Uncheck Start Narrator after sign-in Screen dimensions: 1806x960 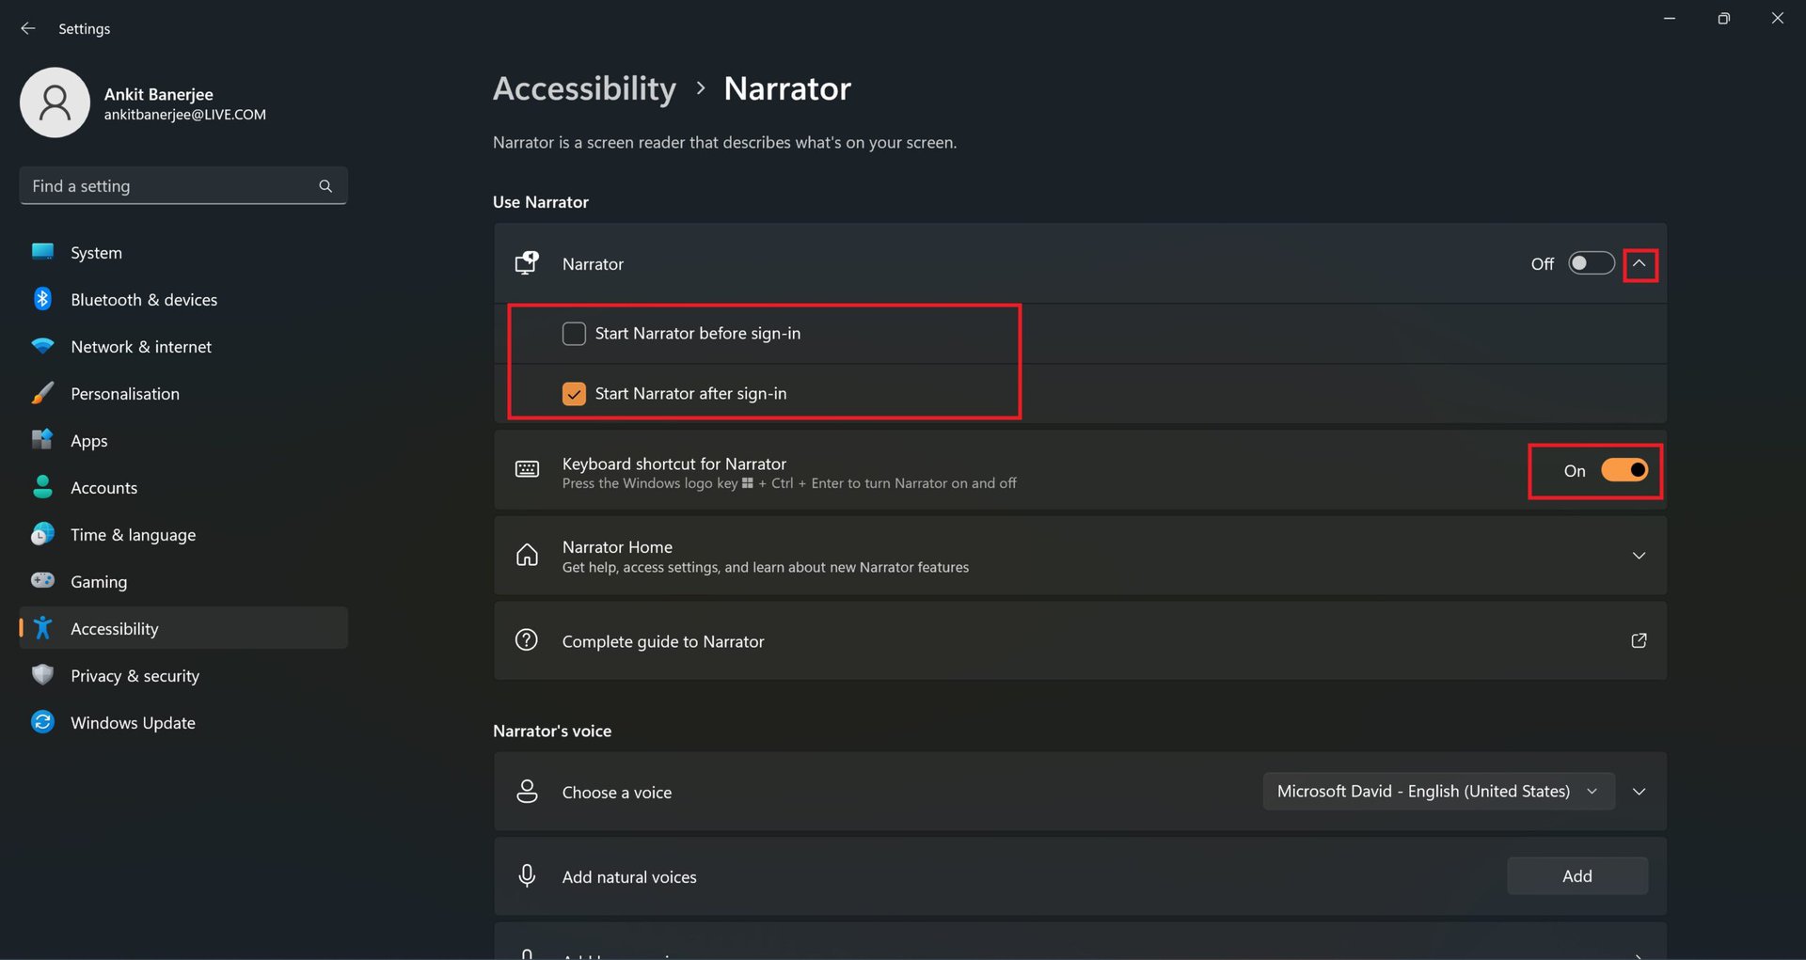point(574,393)
